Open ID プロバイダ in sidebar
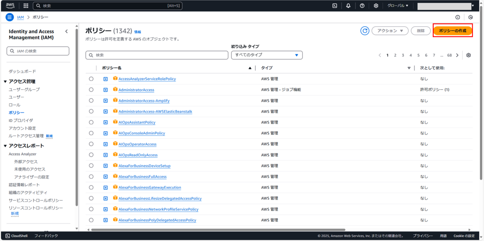The width and height of the screenshot is (484, 241). (21, 120)
